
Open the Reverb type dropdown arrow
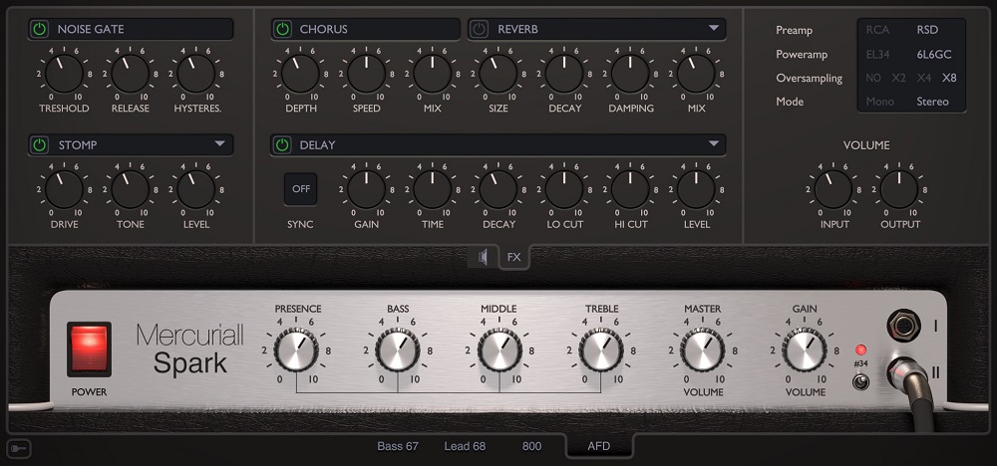coord(714,29)
